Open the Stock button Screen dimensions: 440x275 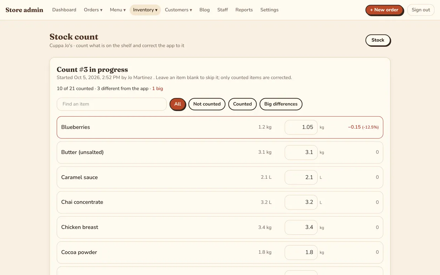[x=378, y=40]
